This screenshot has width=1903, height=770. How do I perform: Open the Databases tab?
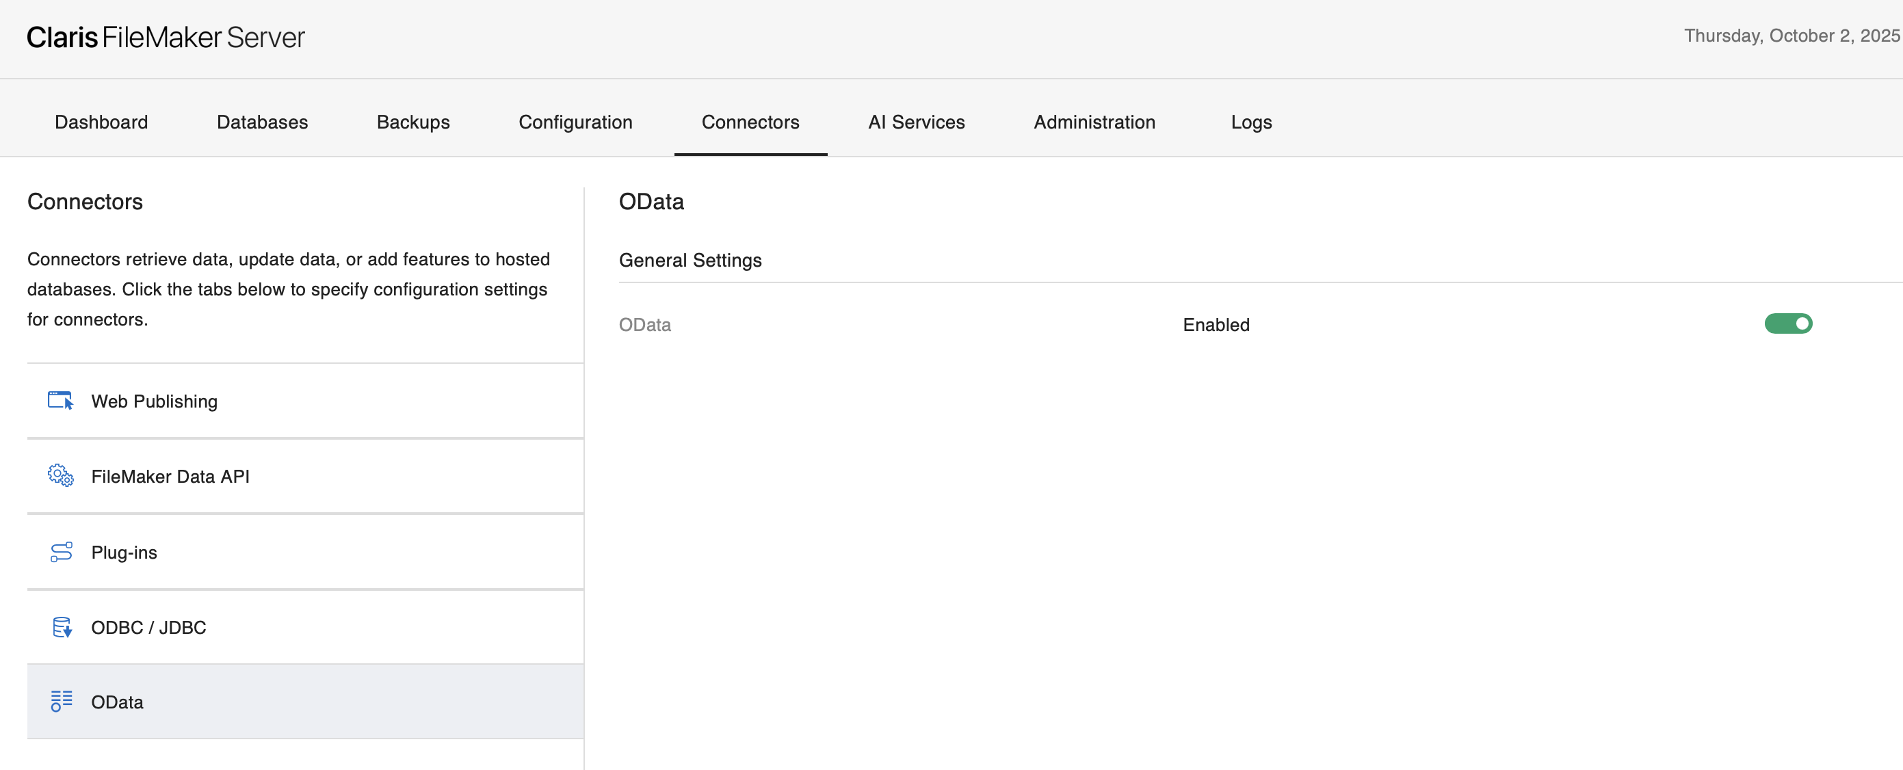coord(261,122)
